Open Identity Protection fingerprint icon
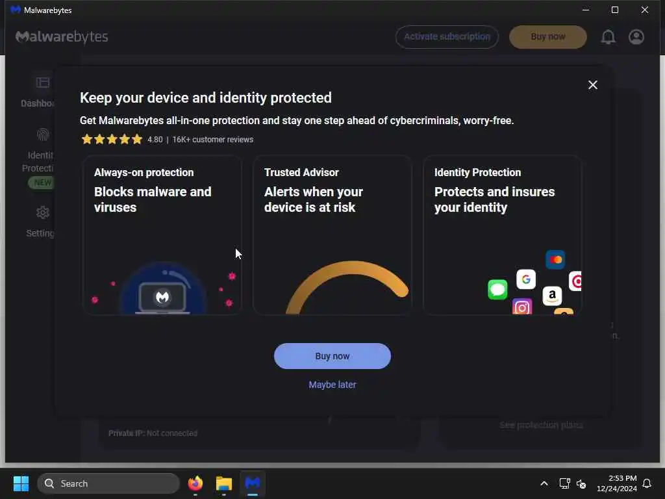The width and height of the screenshot is (665, 499). point(42,135)
